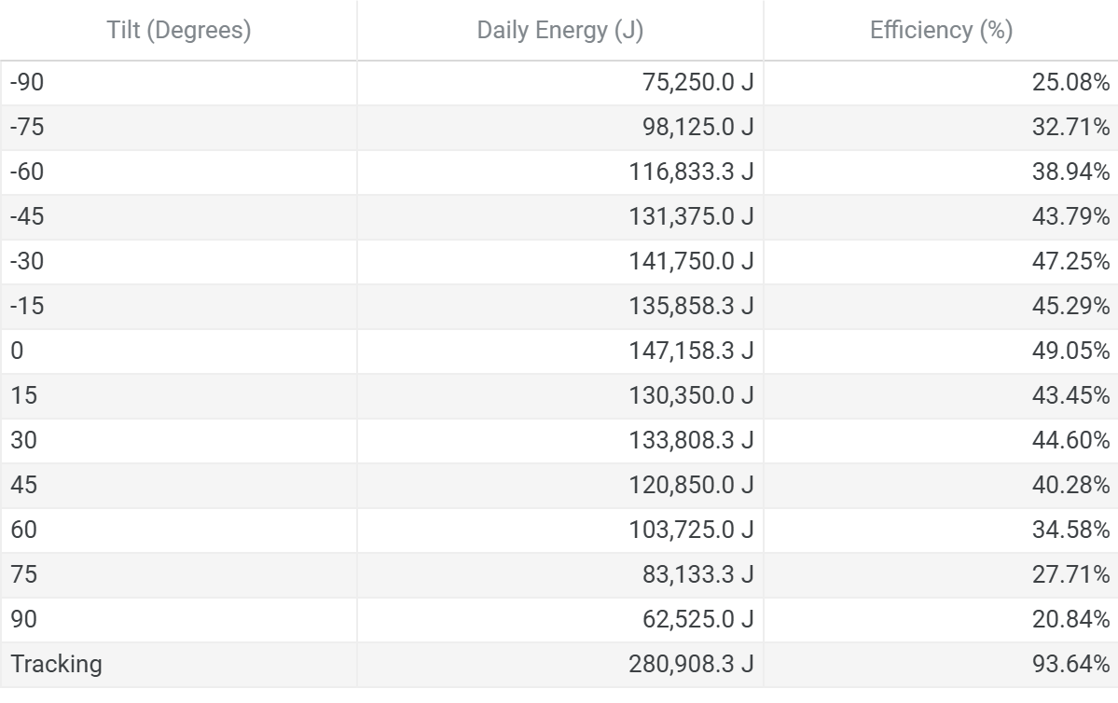Select the -75 tilt cell

[x=178, y=128]
